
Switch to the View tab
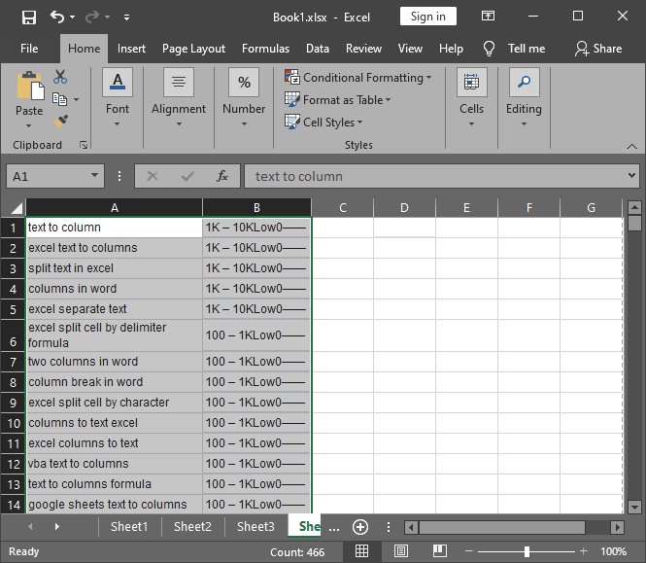pyautogui.click(x=410, y=49)
